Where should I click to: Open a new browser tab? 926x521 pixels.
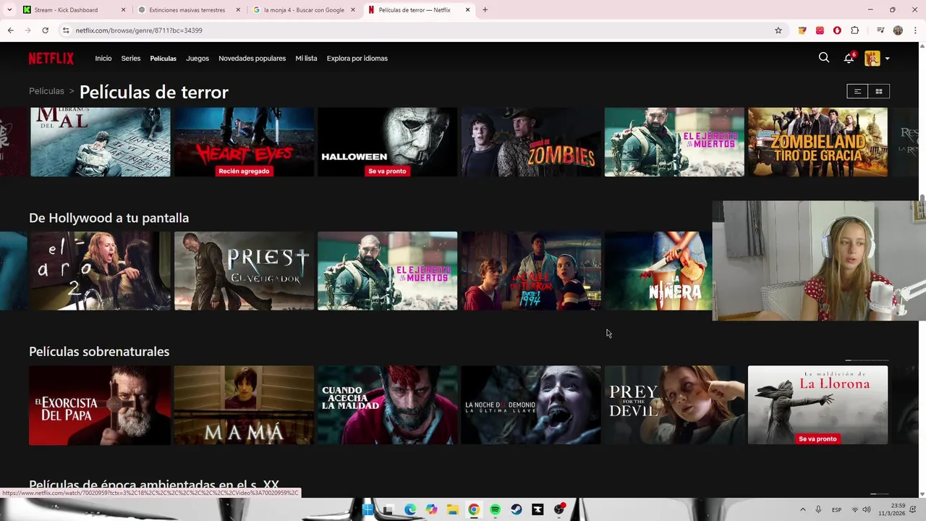485,10
